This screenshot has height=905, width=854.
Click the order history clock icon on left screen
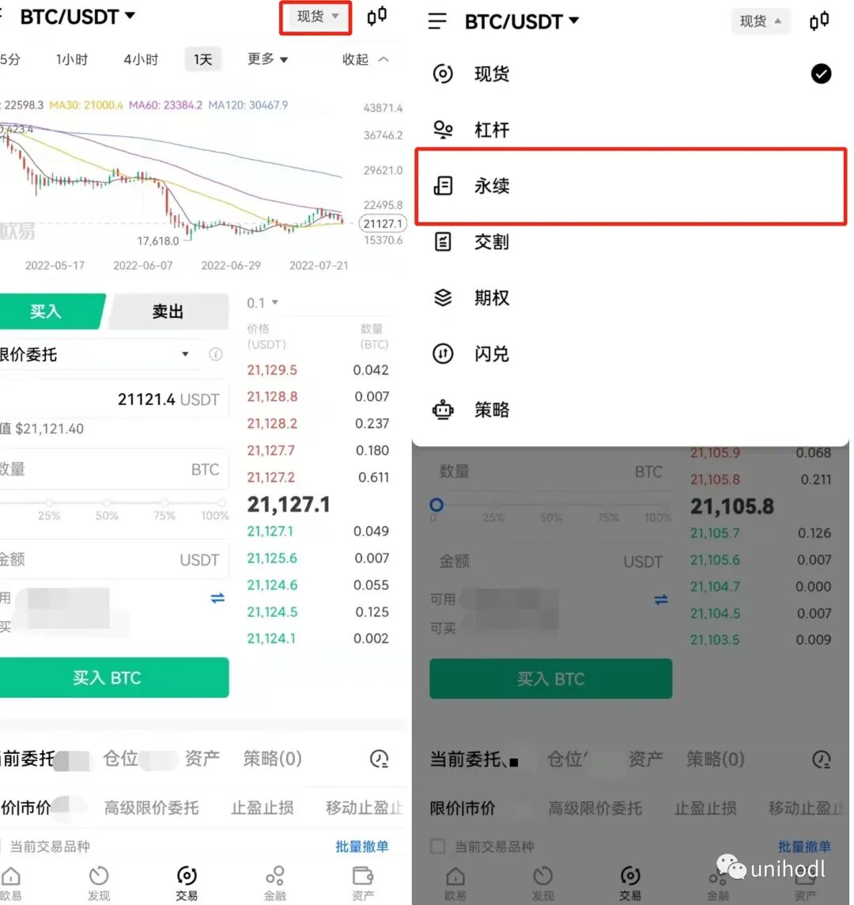pos(379,759)
